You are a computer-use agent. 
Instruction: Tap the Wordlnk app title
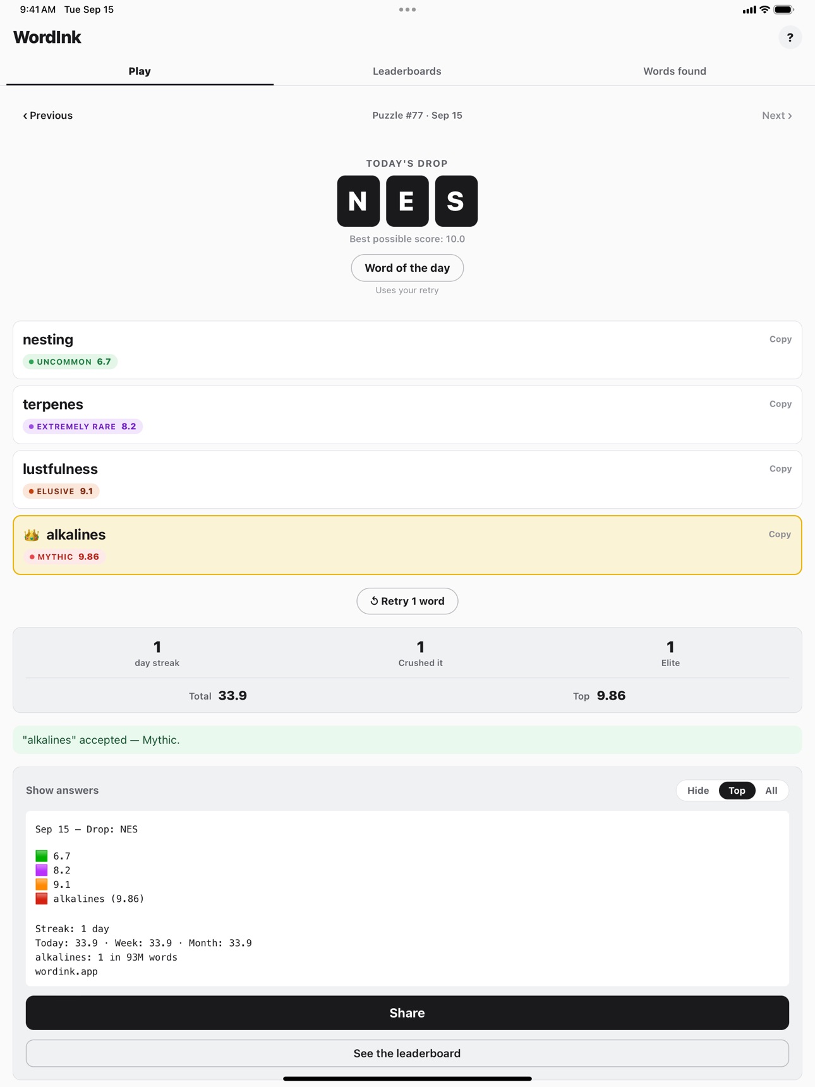[x=47, y=37]
